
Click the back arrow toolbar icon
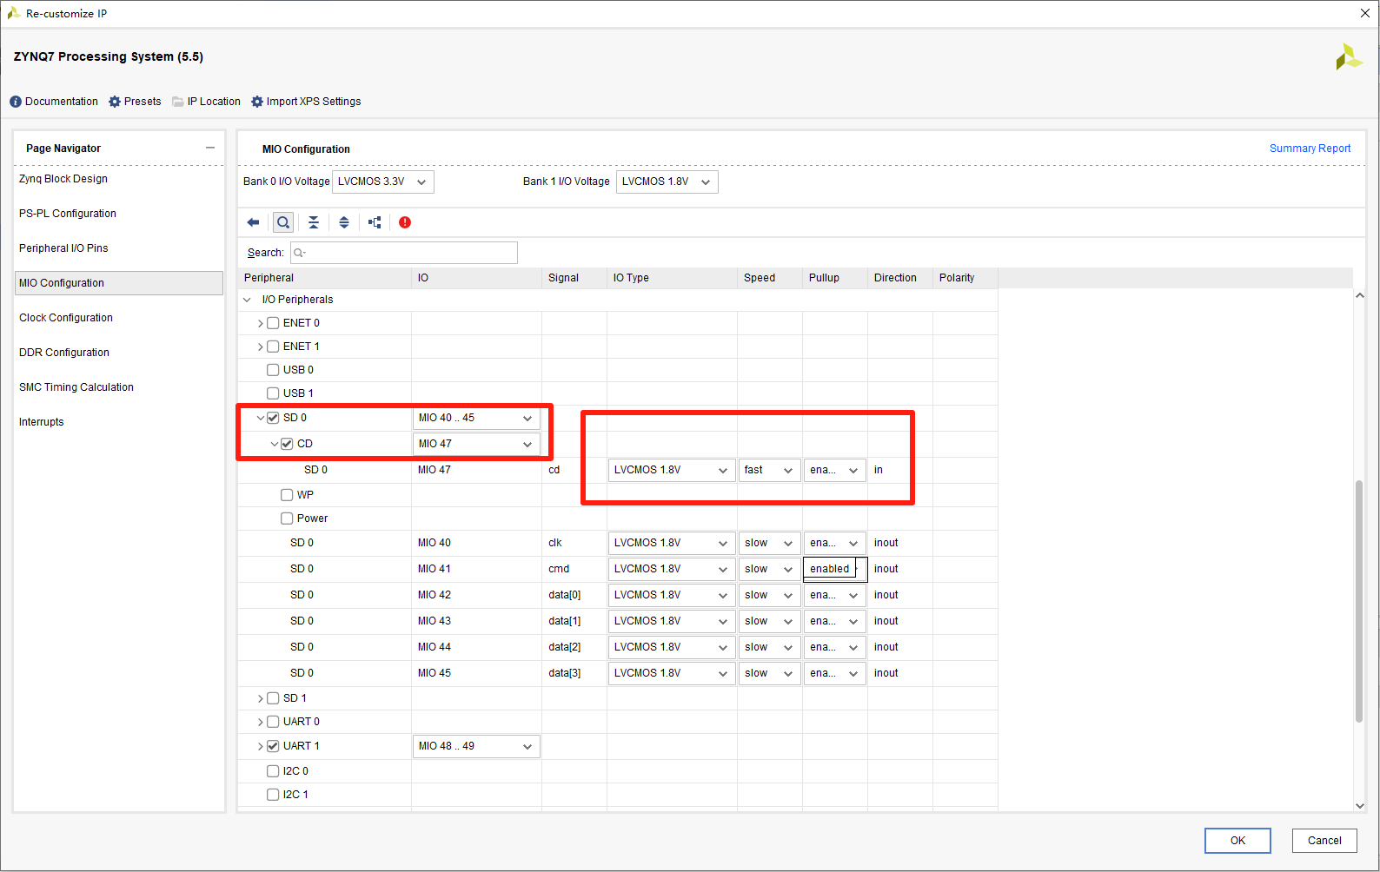pyautogui.click(x=253, y=222)
